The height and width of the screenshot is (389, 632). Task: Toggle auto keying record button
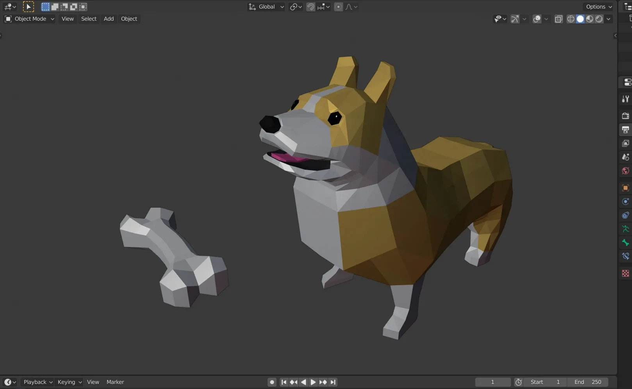(272, 382)
